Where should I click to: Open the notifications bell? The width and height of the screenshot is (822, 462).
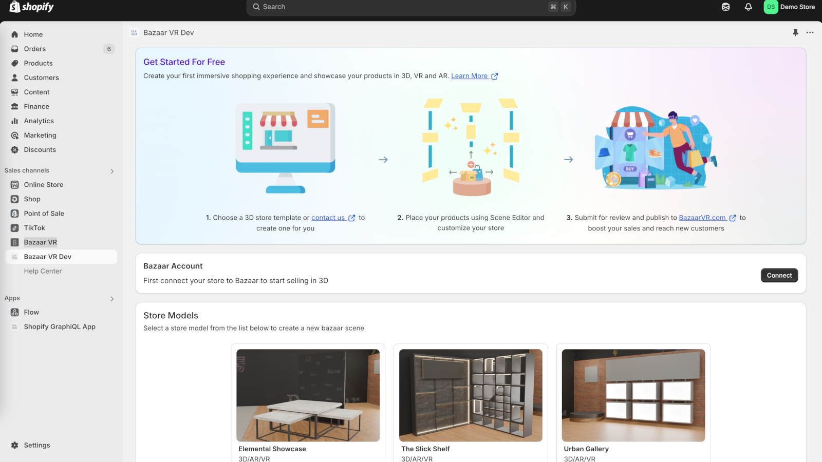click(x=748, y=7)
